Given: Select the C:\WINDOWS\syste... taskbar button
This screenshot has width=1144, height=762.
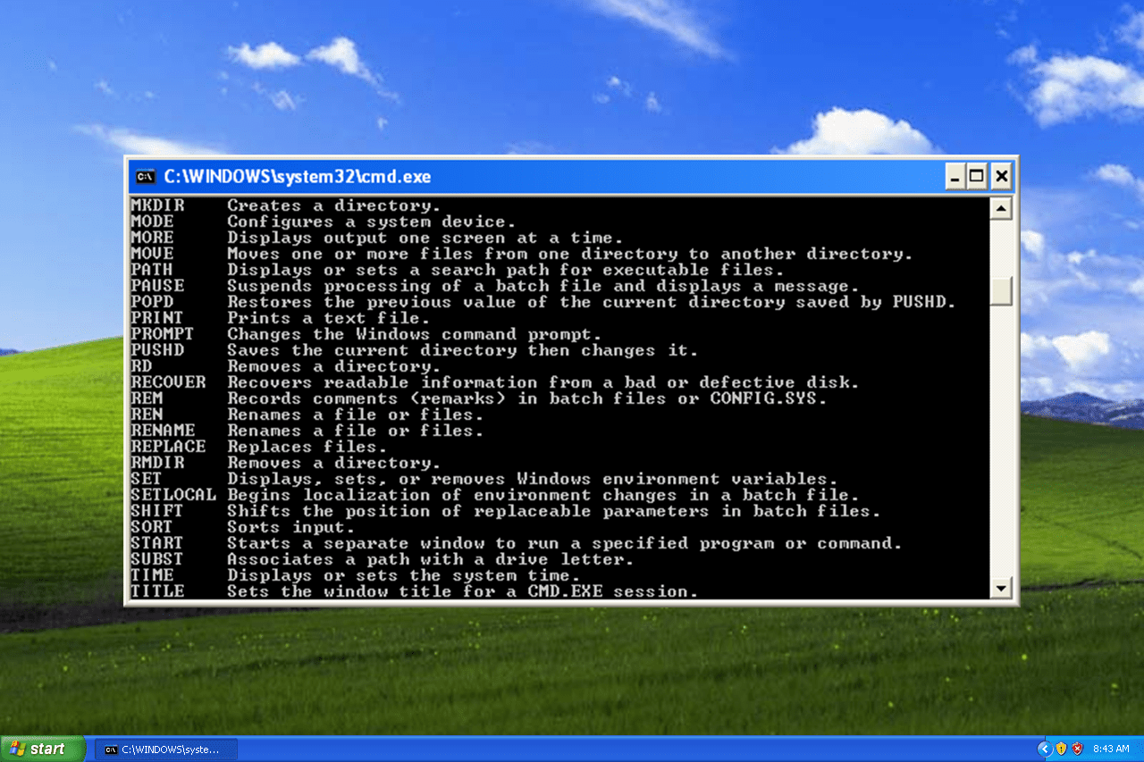Looking at the screenshot, I should pyautogui.click(x=167, y=749).
